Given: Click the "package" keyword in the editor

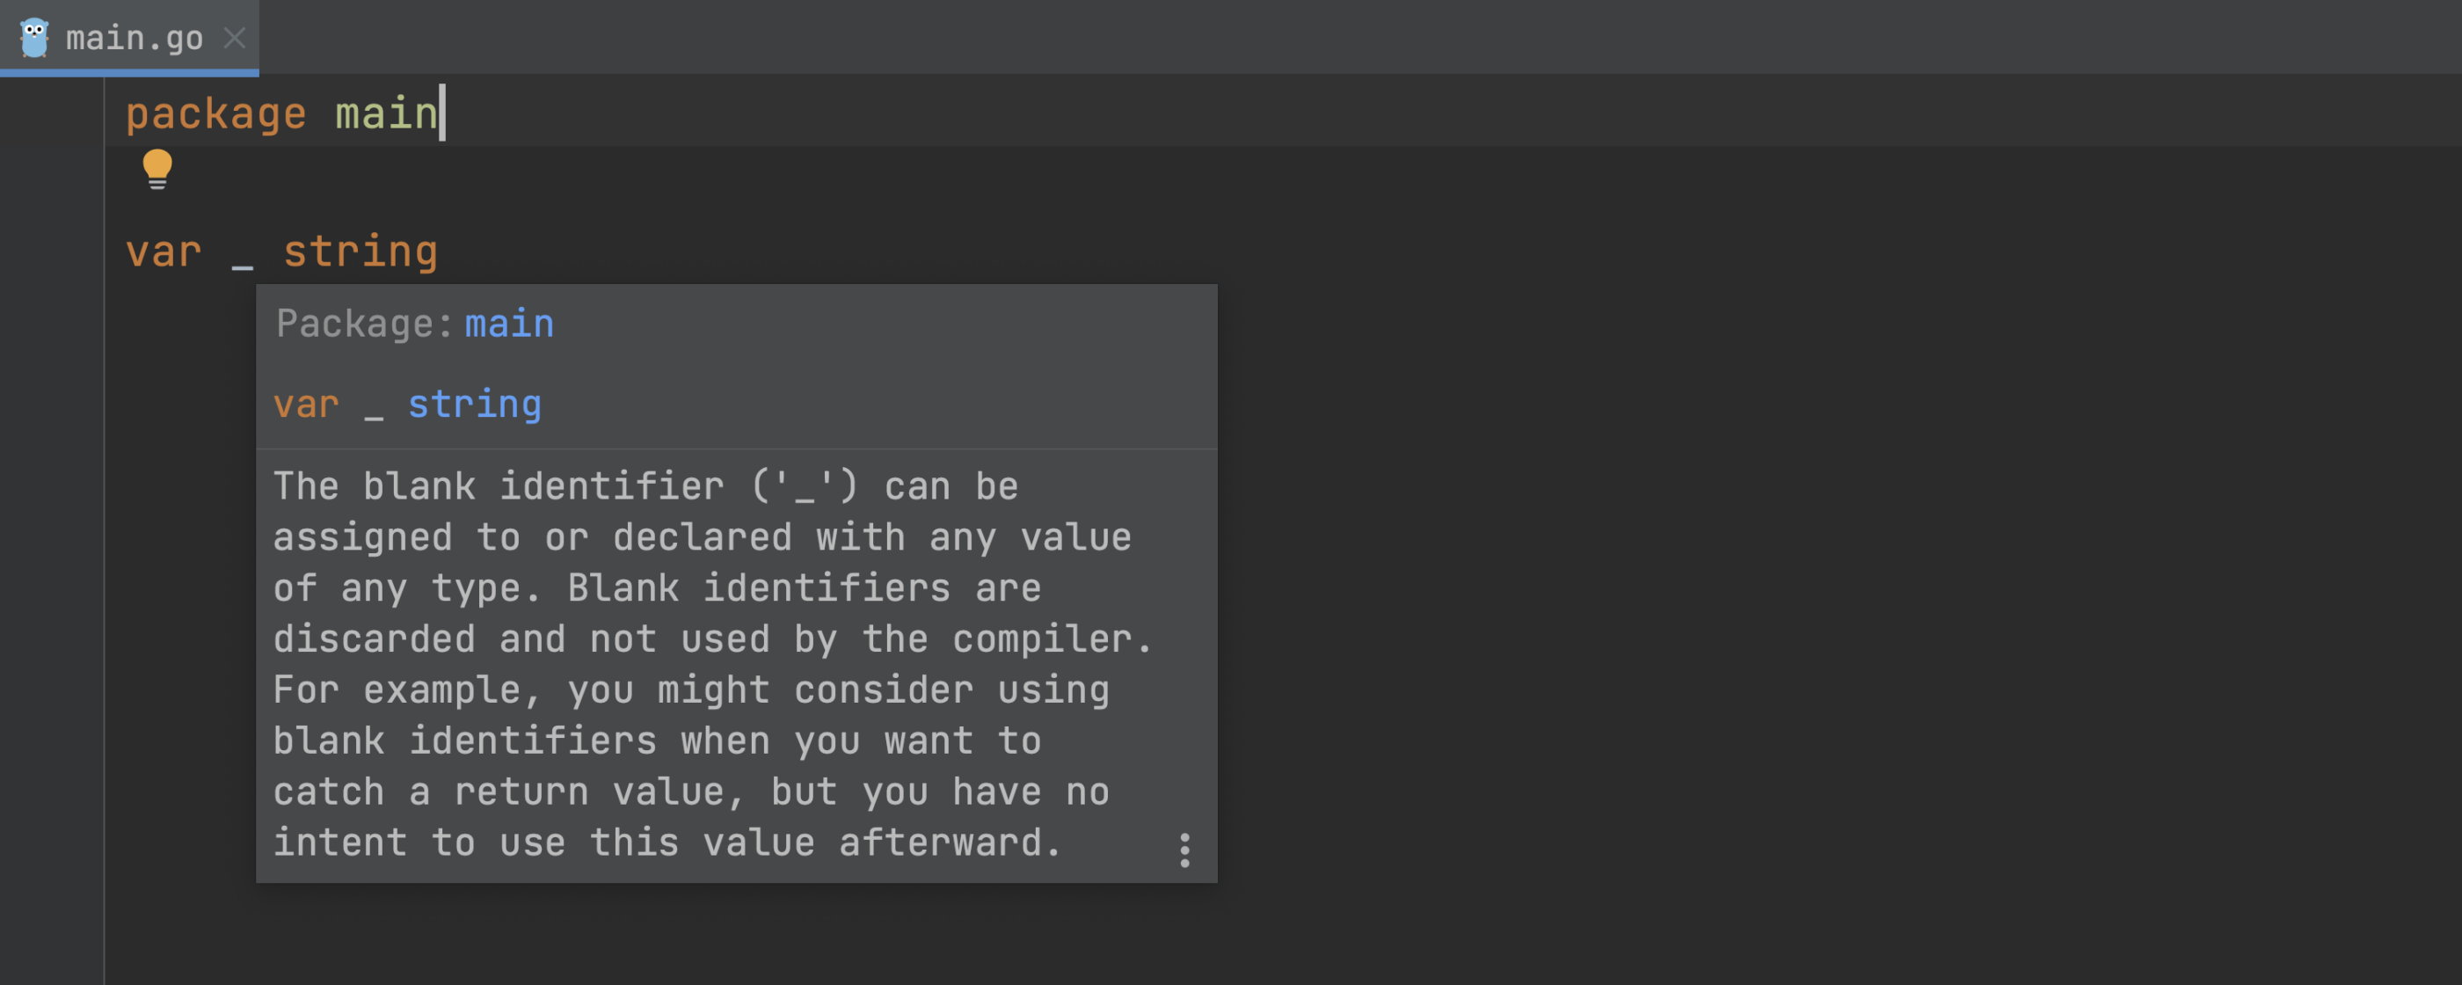Looking at the screenshot, I should pyautogui.click(x=216, y=114).
